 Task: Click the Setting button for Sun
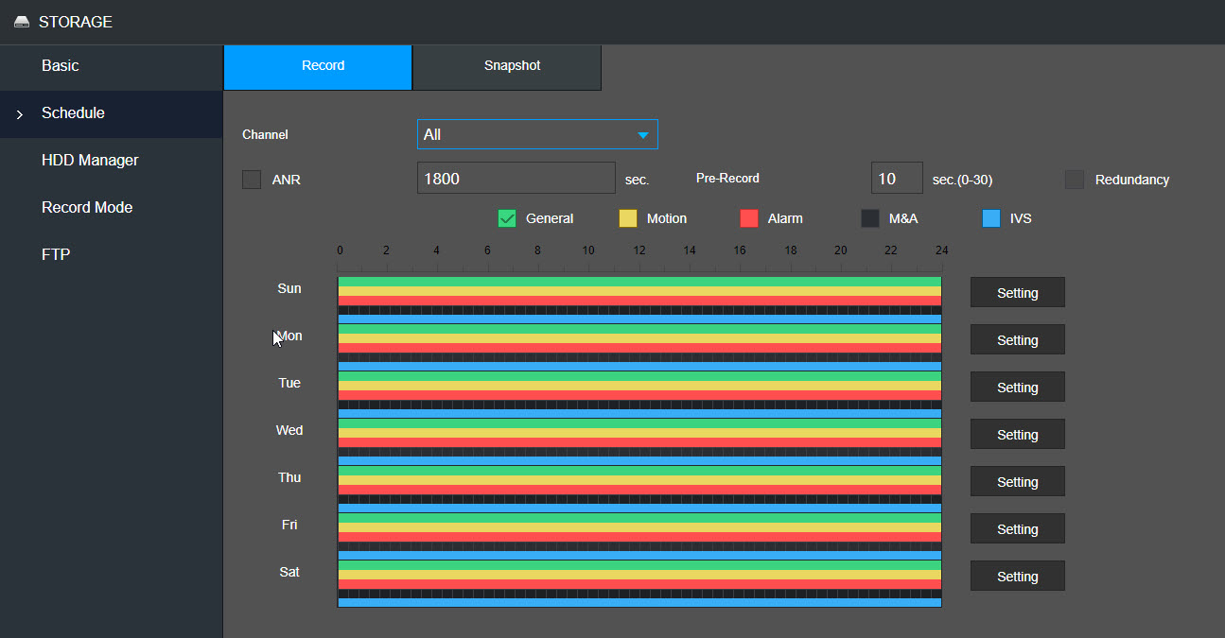pos(1018,293)
